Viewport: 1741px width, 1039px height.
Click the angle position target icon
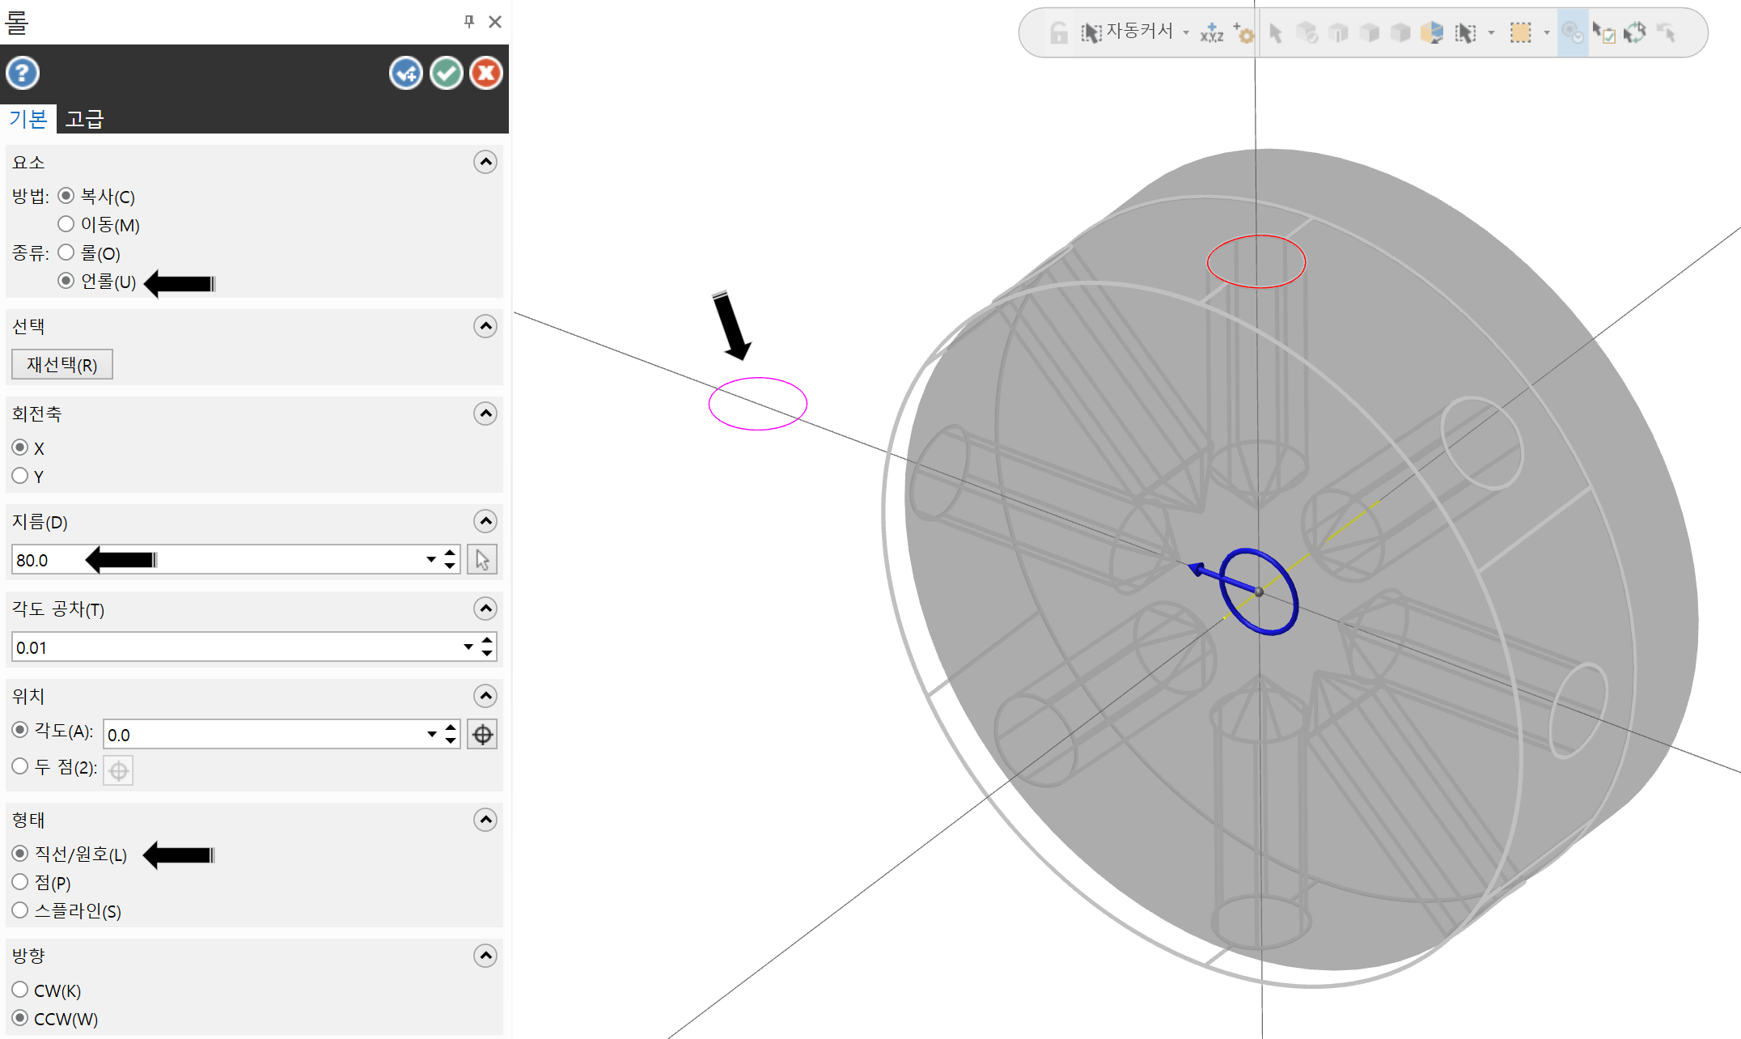482,735
